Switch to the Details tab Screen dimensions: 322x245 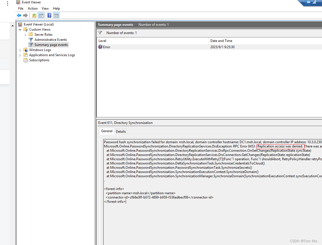(121, 131)
